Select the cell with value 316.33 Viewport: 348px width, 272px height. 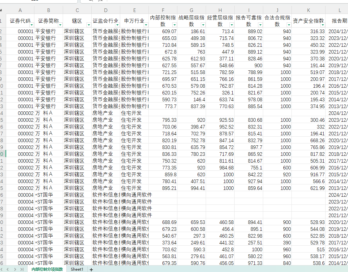point(308,31)
